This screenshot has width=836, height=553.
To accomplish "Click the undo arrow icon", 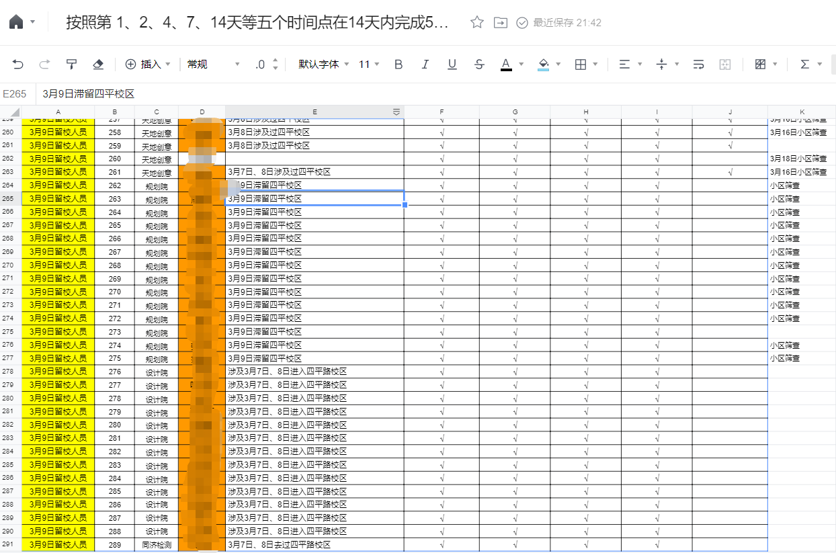I will 18,65.
